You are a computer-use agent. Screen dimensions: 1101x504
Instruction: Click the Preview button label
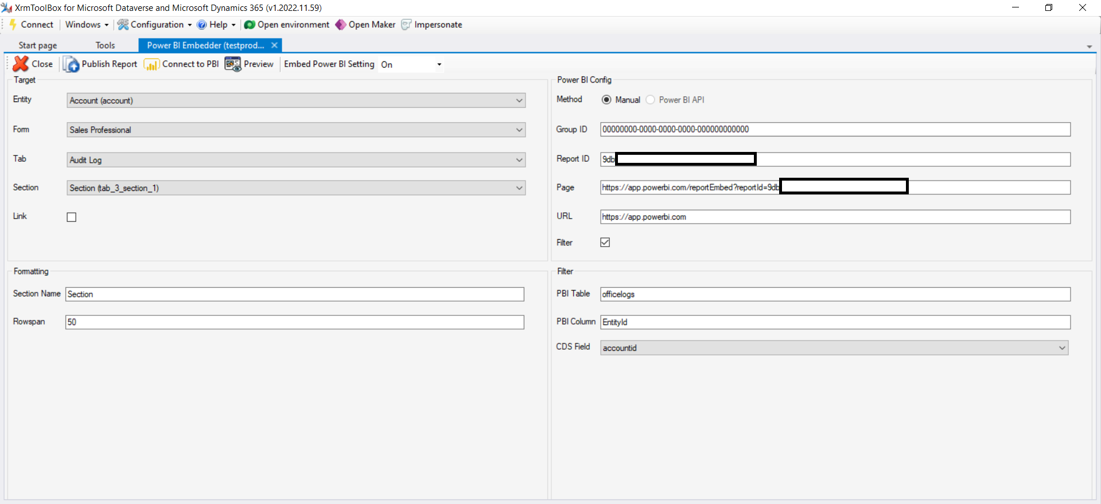tap(259, 64)
